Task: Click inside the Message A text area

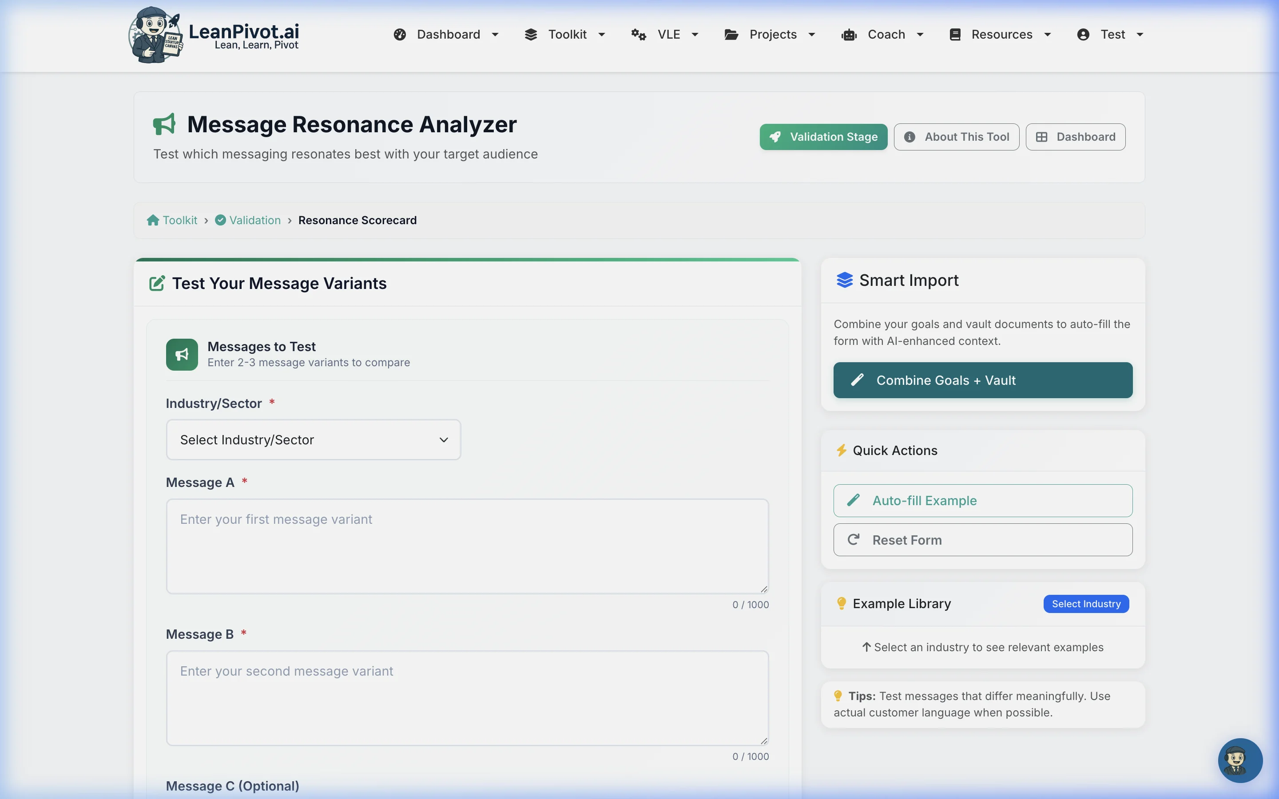Action: click(467, 546)
